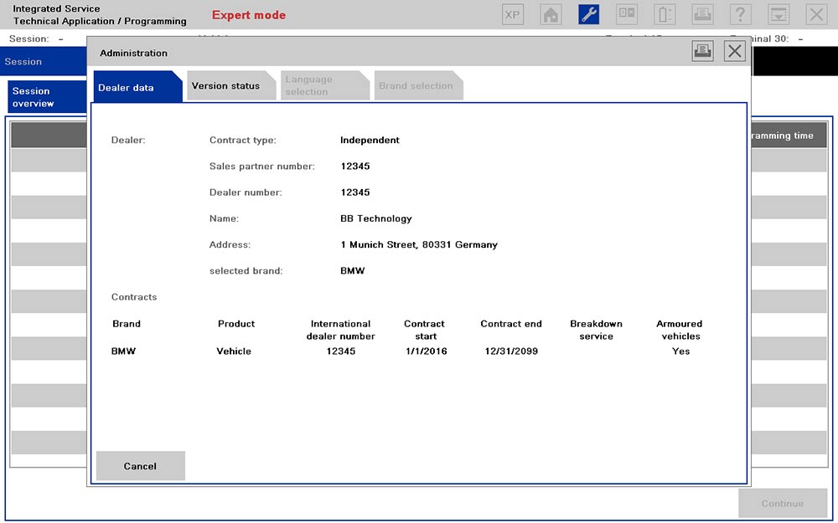The image size is (838, 523).
Task: Click the contract end date 12/31/2099
Action: tap(511, 351)
